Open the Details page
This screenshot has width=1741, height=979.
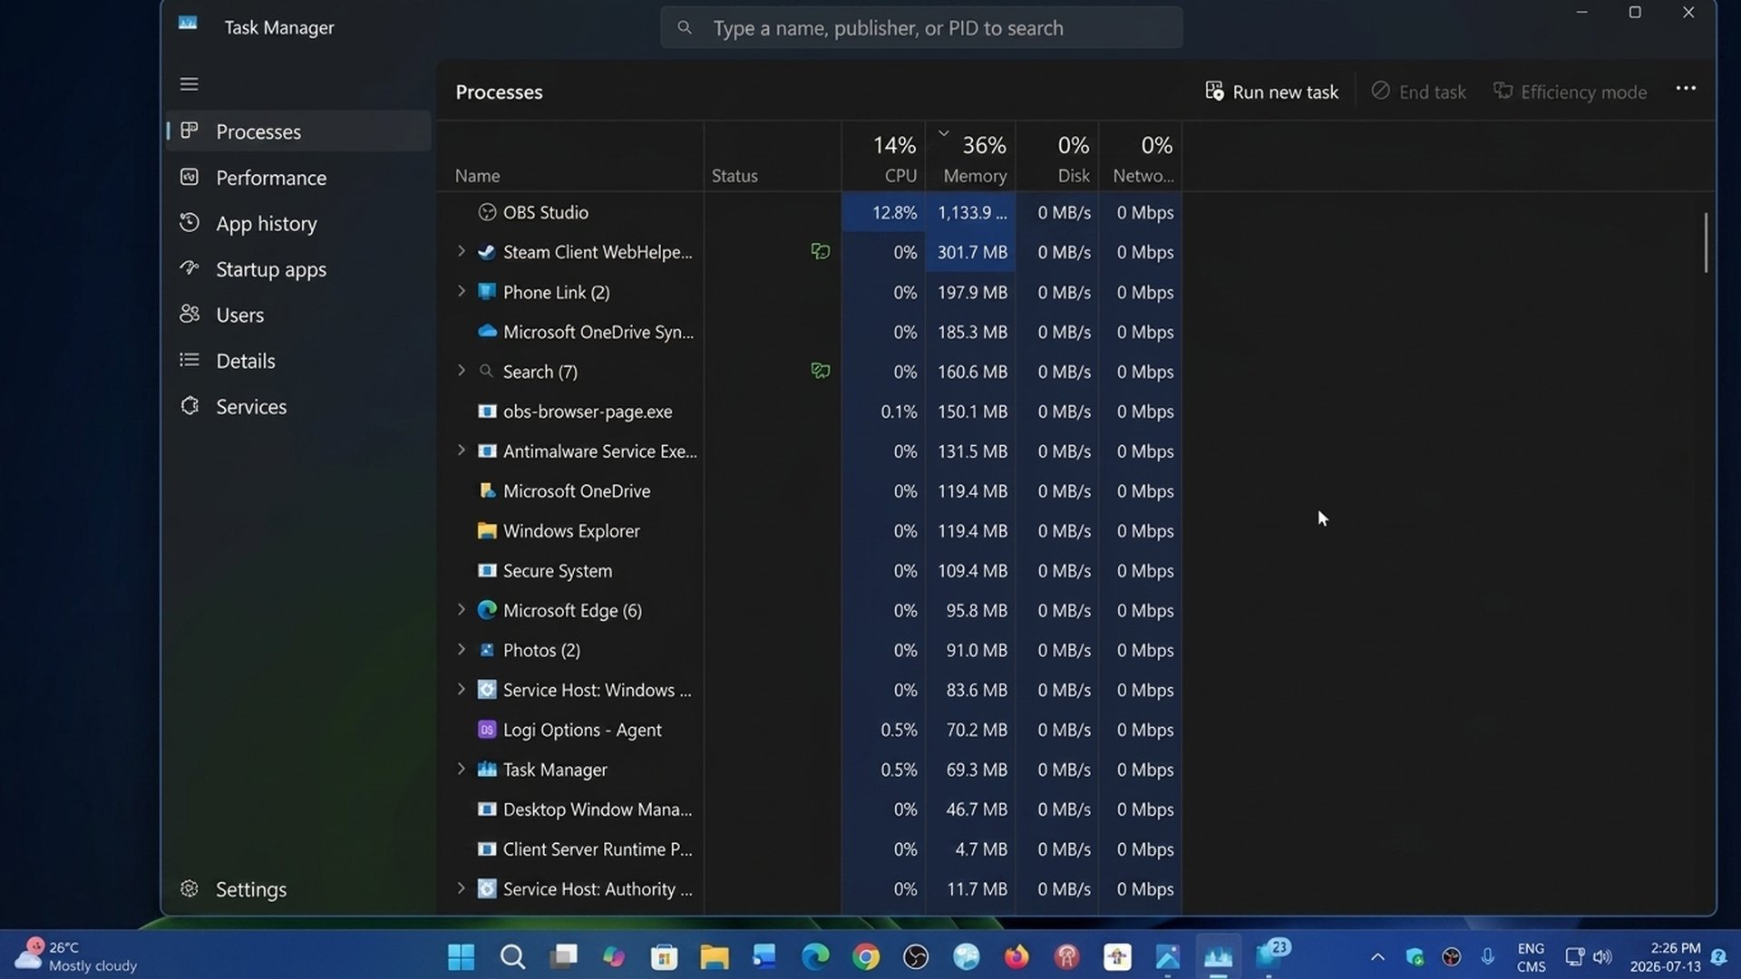pos(298,361)
